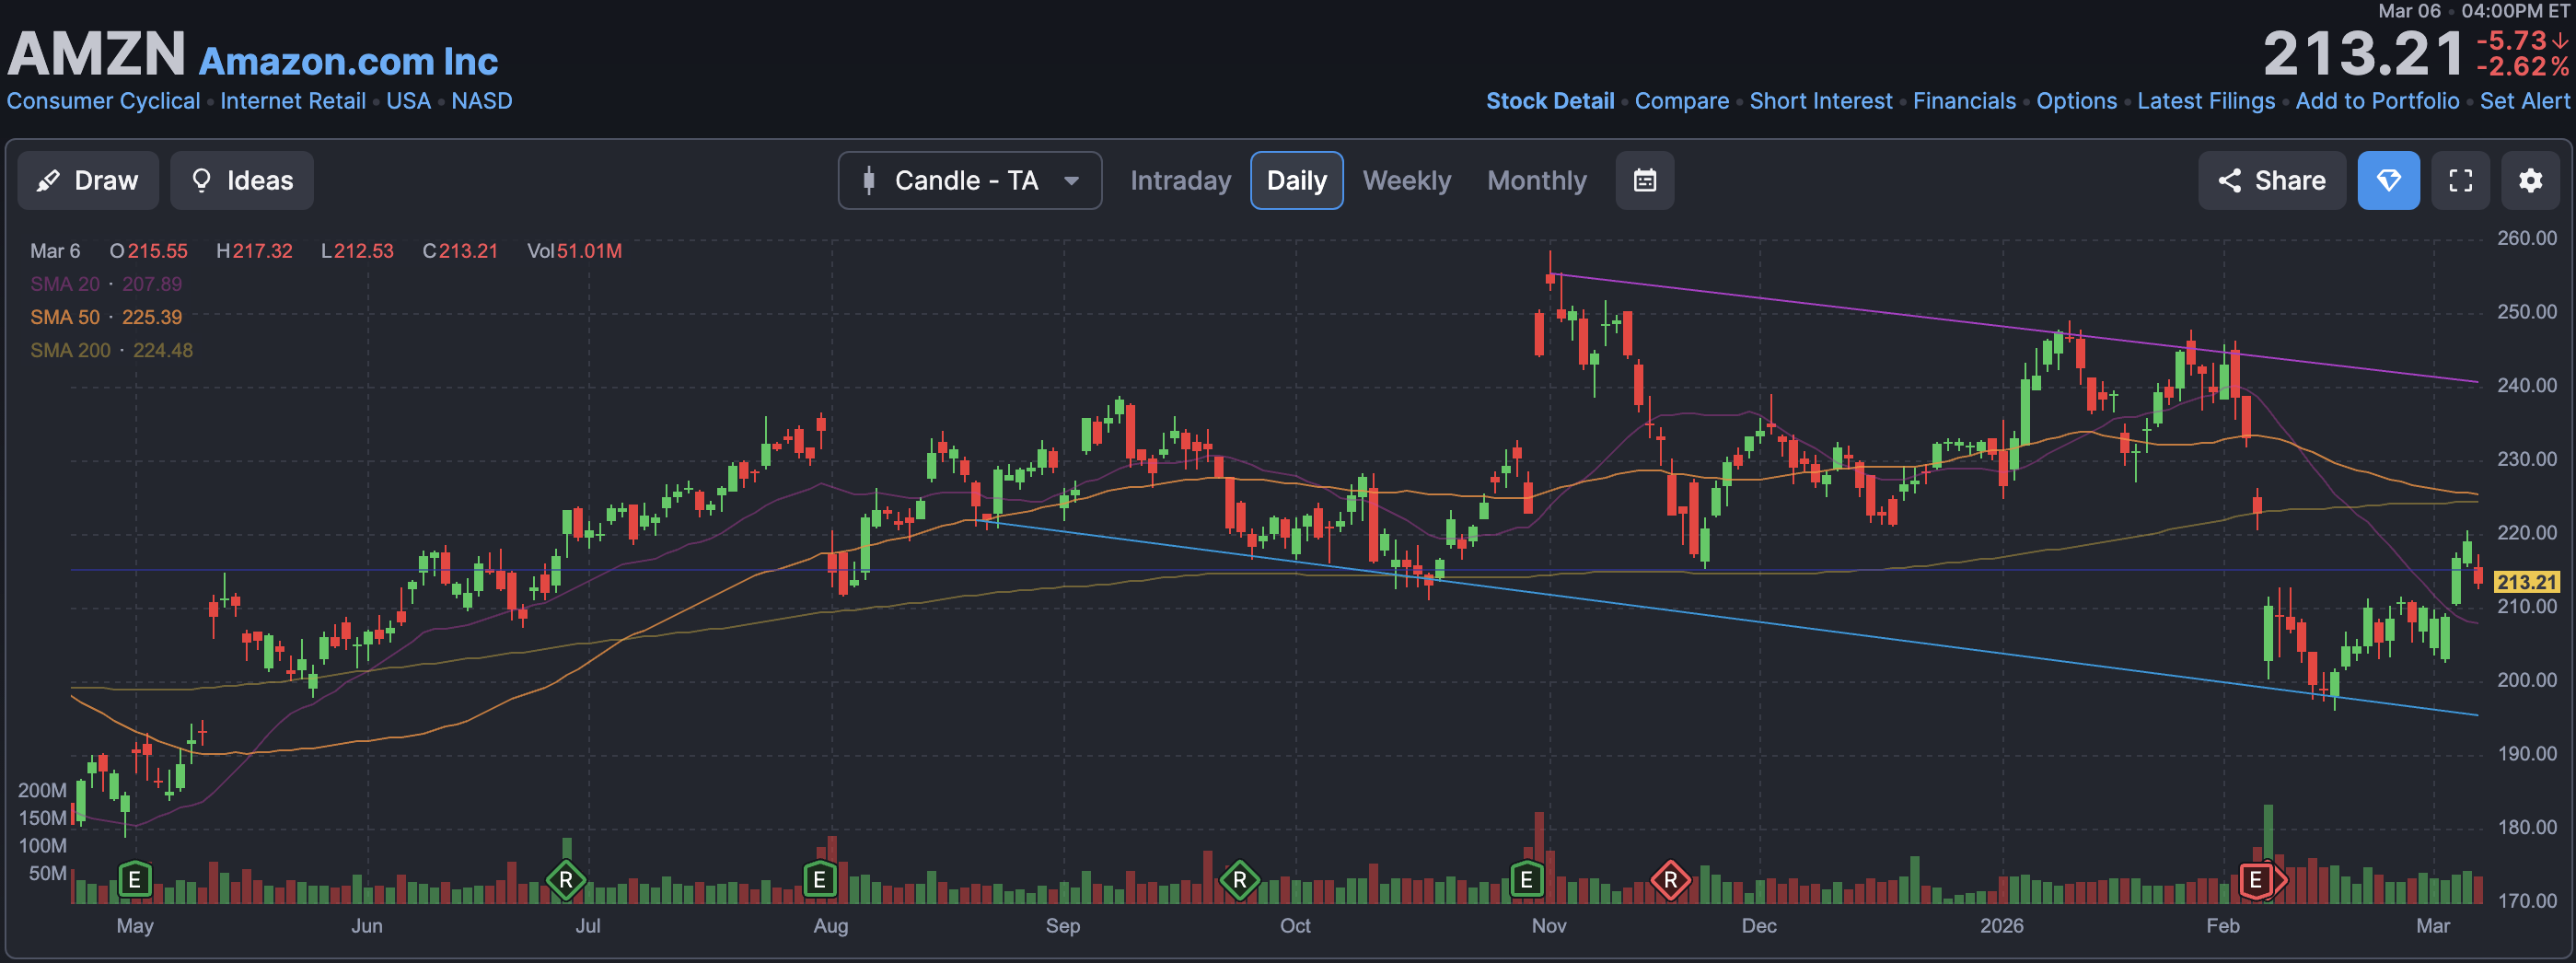This screenshot has height=963, width=2576.
Task: Open the Draw tool
Action: coord(88,181)
